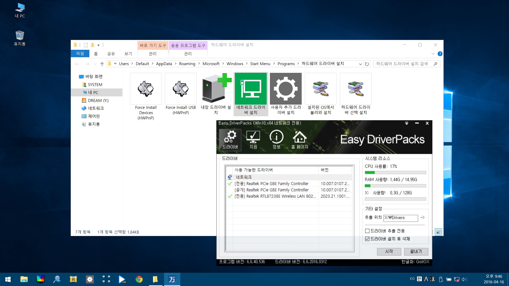509x286 pixels.
Task: Toggle 드라이버 추출 전용 checkbox
Action: coord(367,231)
